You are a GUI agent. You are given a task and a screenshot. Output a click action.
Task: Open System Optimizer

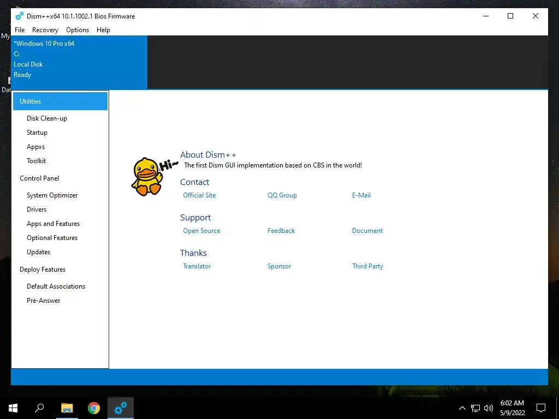[52, 195]
